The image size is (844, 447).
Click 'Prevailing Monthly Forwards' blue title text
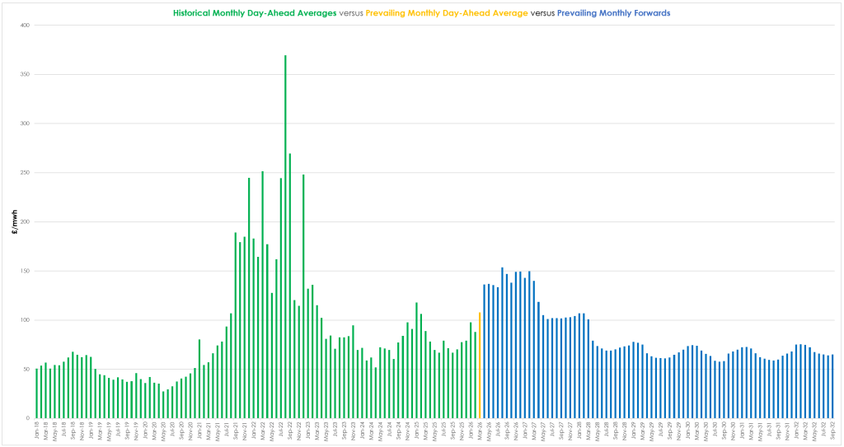[x=612, y=13]
